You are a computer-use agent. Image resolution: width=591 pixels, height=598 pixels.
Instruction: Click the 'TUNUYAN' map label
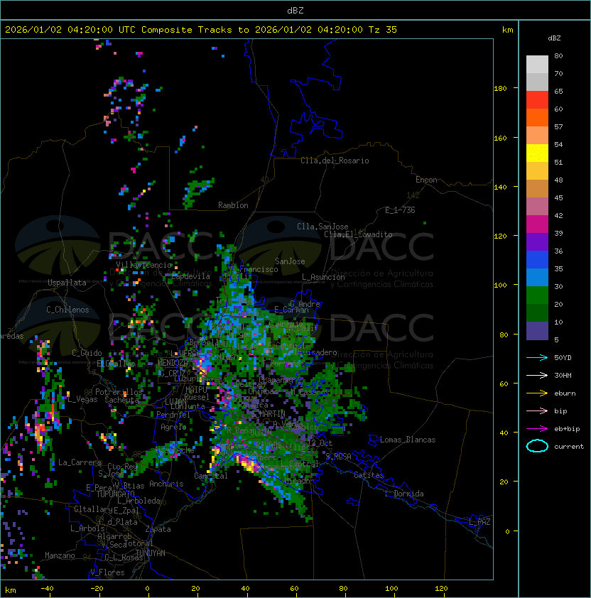click(151, 553)
